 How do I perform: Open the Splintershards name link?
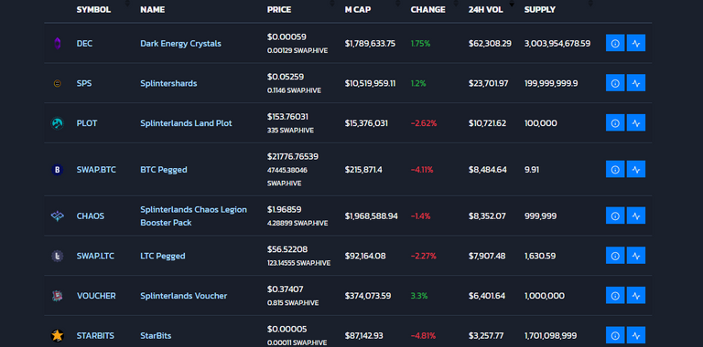pyautogui.click(x=168, y=83)
